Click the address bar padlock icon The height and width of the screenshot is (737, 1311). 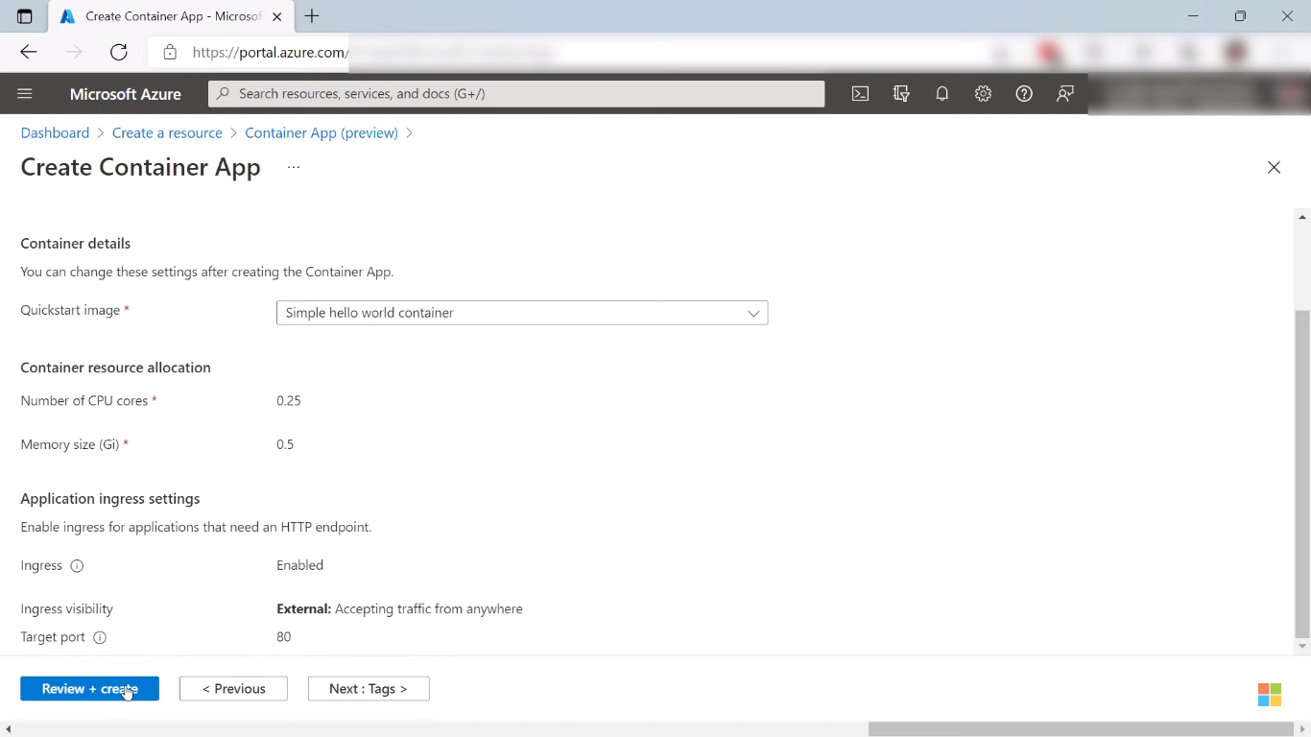169,52
